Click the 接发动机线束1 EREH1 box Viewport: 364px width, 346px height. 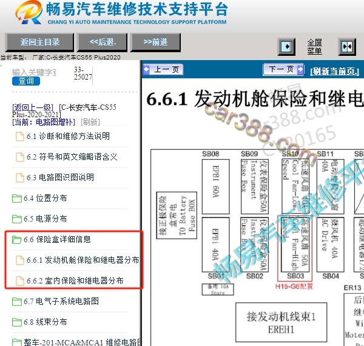click(x=281, y=322)
